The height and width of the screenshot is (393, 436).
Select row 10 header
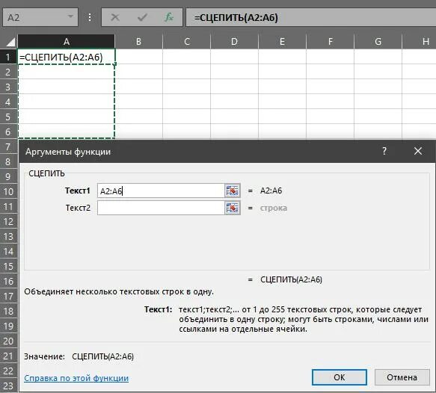click(8, 191)
